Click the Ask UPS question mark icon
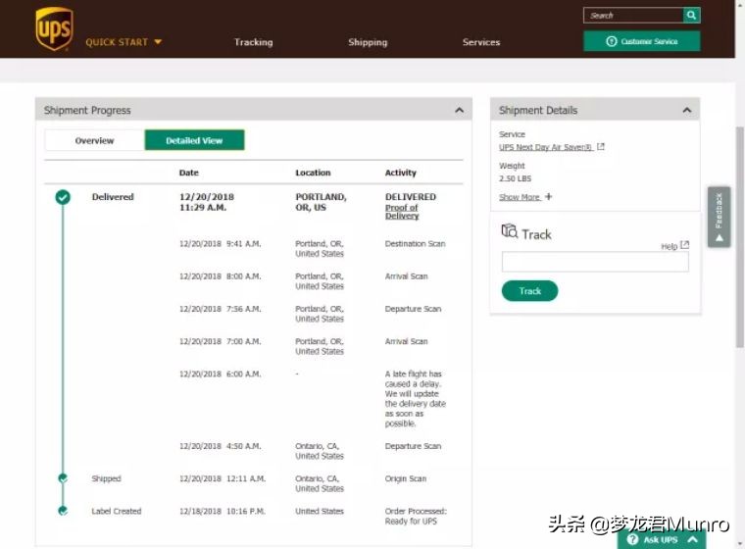Image resolution: width=745 pixels, height=549 pixels. tap(632, 539)
